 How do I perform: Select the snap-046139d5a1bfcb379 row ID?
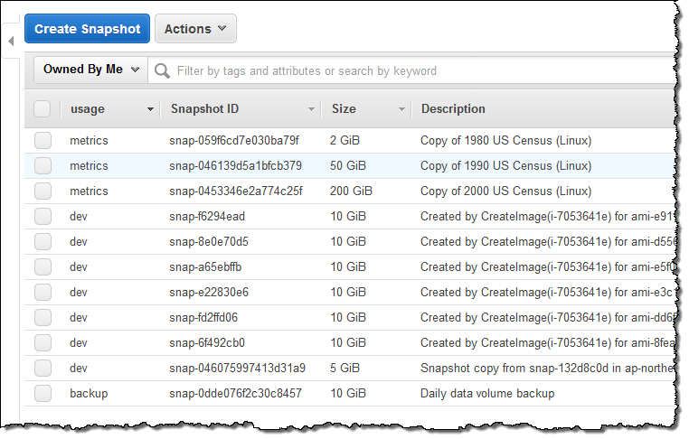point(235,166)
